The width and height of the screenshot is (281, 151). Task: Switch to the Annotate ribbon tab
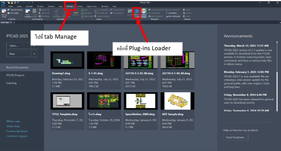coord(29,6)
